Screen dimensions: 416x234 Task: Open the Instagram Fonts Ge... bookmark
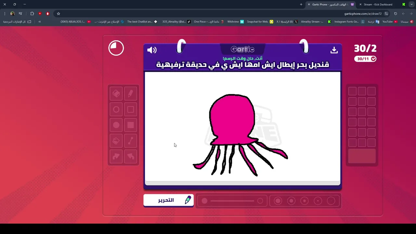pos(349,22)
